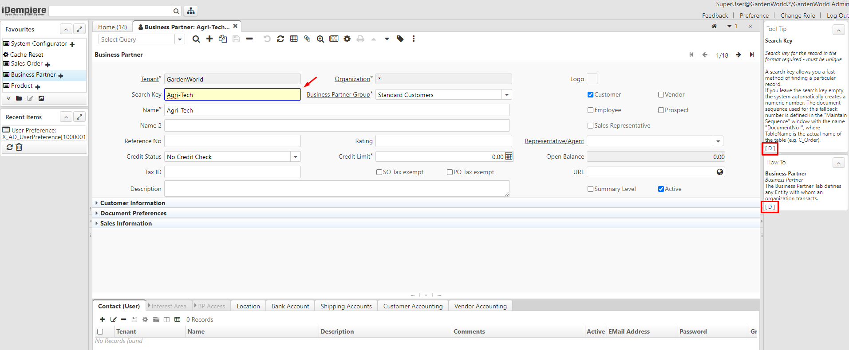This screenshot has height=350, width=849.
Task: Open the Find Record magnifier in toolbar
Action: tap(196, 39)
